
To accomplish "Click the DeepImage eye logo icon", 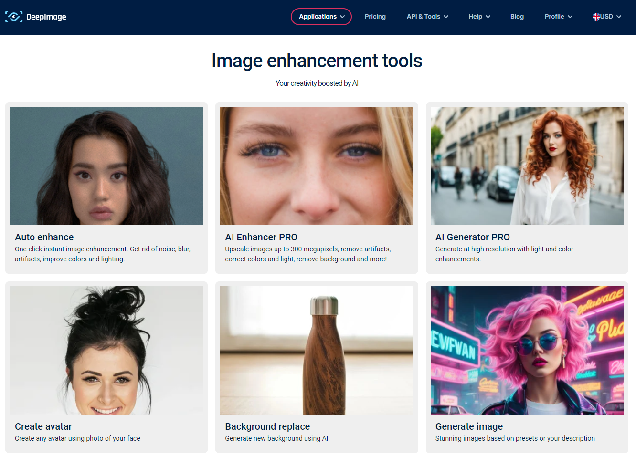I will pyautogui.click(x=13, y=16).
